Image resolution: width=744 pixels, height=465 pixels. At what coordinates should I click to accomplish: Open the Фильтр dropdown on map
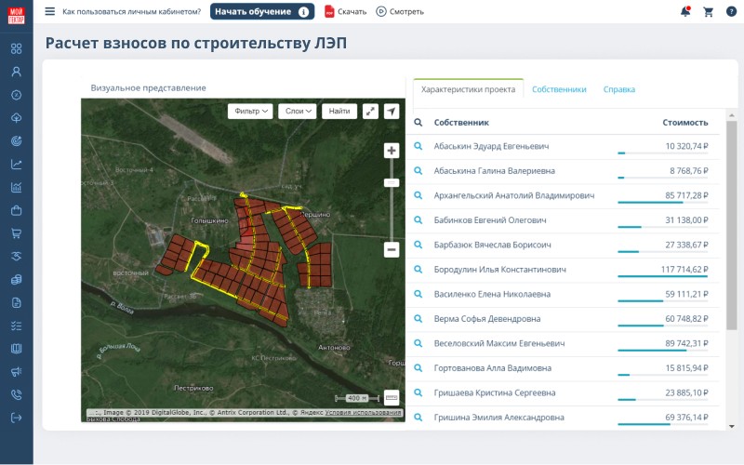tap(252, 111)
